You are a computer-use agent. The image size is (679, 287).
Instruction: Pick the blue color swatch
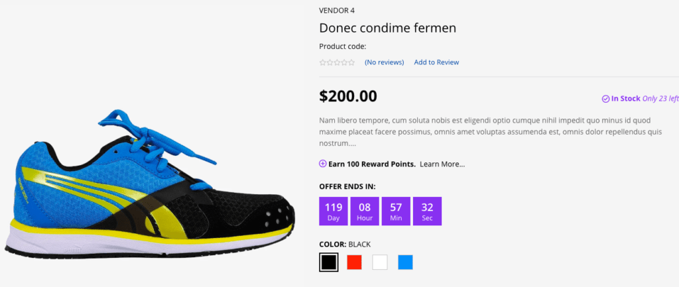(x=405, y=262)
